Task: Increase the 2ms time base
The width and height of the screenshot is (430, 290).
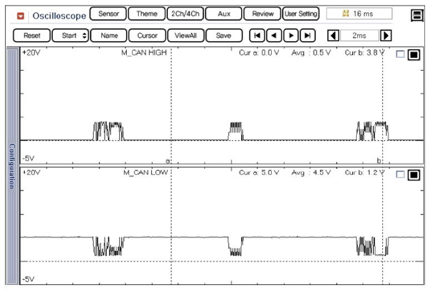Action: [x=386, y=36]
